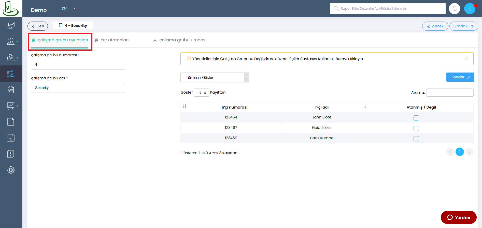Go to next table page arrow

click(x=470, y=152)
